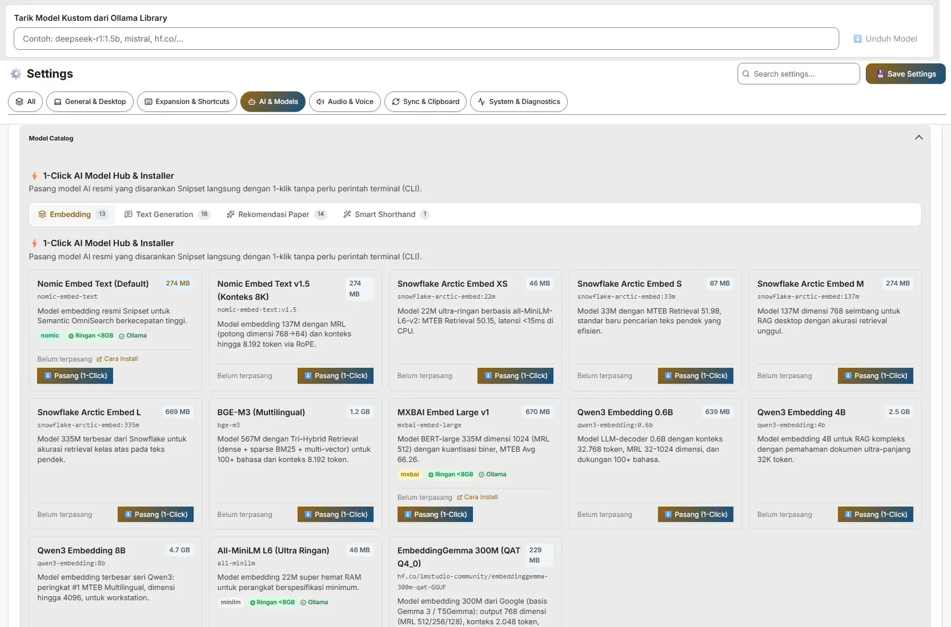
Task: Select the System & Diagnostics tab
Action: click(519, 102)
